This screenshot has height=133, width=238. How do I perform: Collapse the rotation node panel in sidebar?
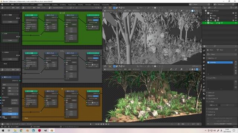point(3,52)
